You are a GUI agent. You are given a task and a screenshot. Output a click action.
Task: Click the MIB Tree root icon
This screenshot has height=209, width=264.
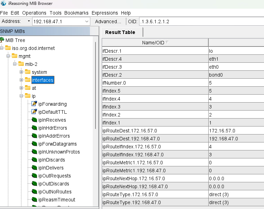pos(2,40)
